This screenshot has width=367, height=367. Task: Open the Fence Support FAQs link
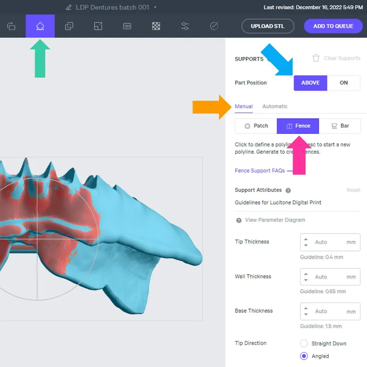click(x=259, y=170)
